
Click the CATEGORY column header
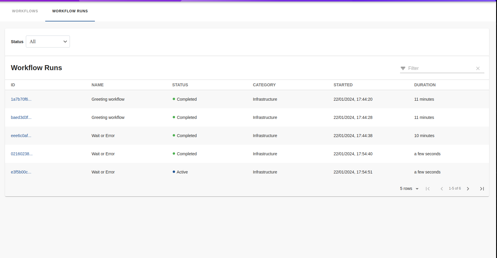[264, 85]
